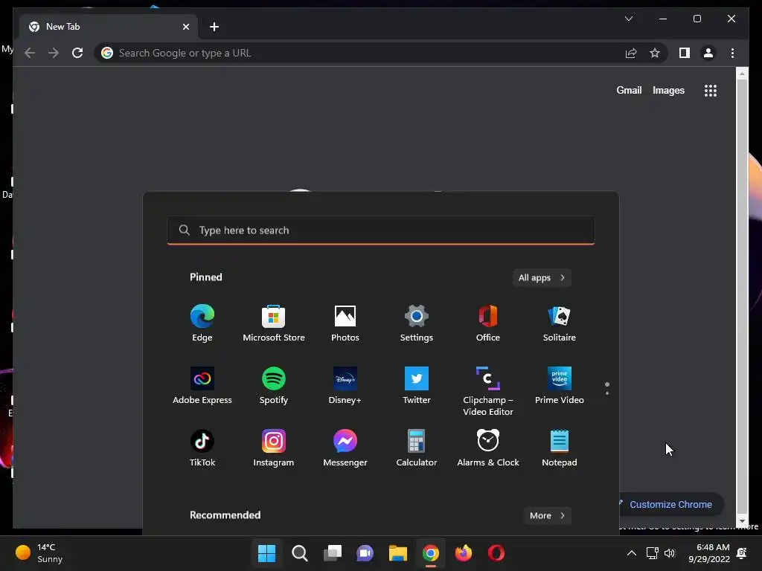
Task: Open TikTok pinned app
Action: [x=202, y=448]
